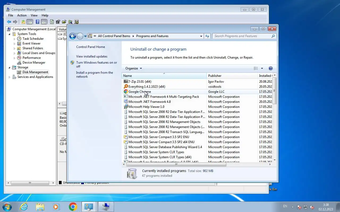Expand the Event Viewer tree node
Image resolution: width=340 pixels, height=212 pixels.
coord(15,43)
